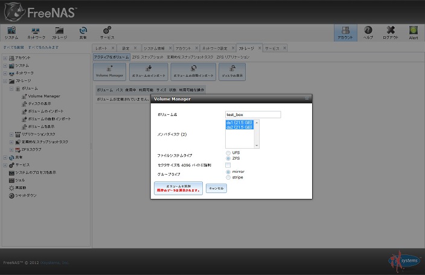The width and height of the screenshot is (425, 275).
Task: Switch to the ネットワーク設定 tab
Action: [x=215, y=48]
